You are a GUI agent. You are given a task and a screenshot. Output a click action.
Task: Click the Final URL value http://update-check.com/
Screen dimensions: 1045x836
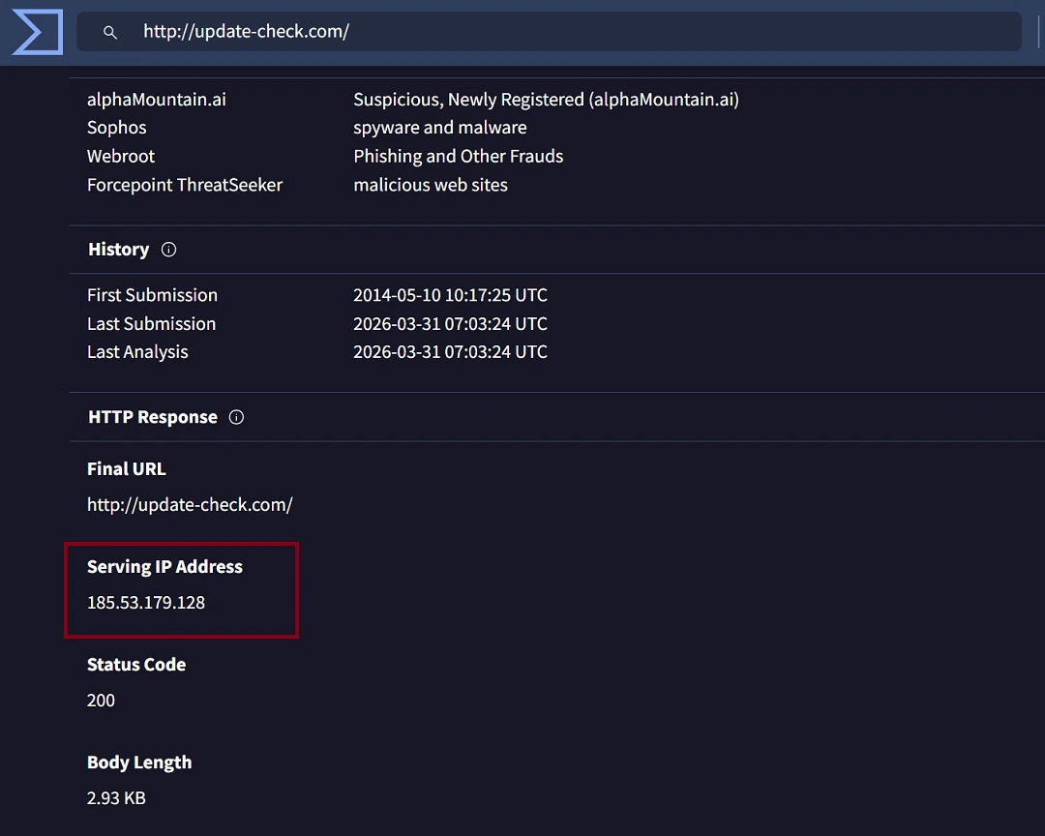190,505
